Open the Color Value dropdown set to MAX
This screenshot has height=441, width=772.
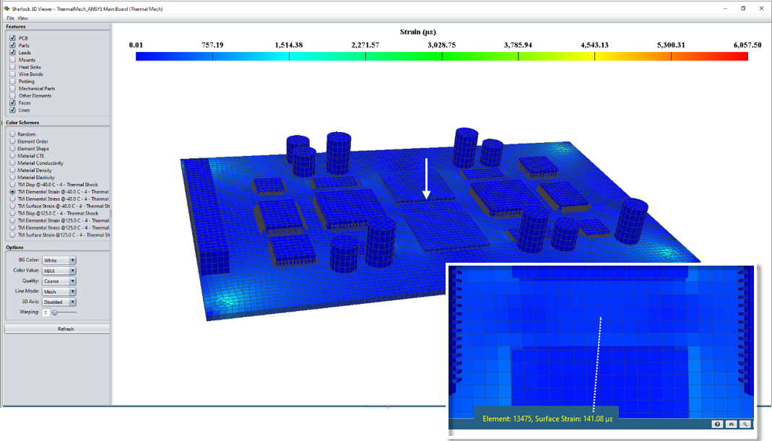[59, 271]
